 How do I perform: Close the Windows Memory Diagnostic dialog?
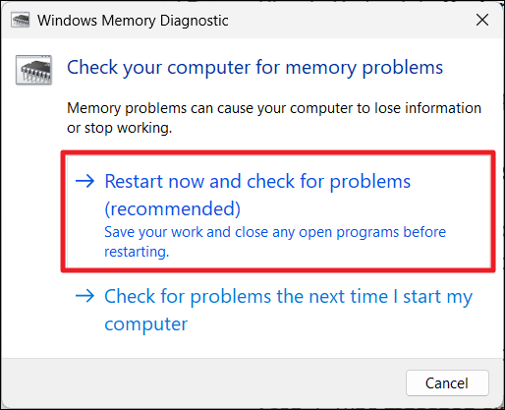(482, 20)
